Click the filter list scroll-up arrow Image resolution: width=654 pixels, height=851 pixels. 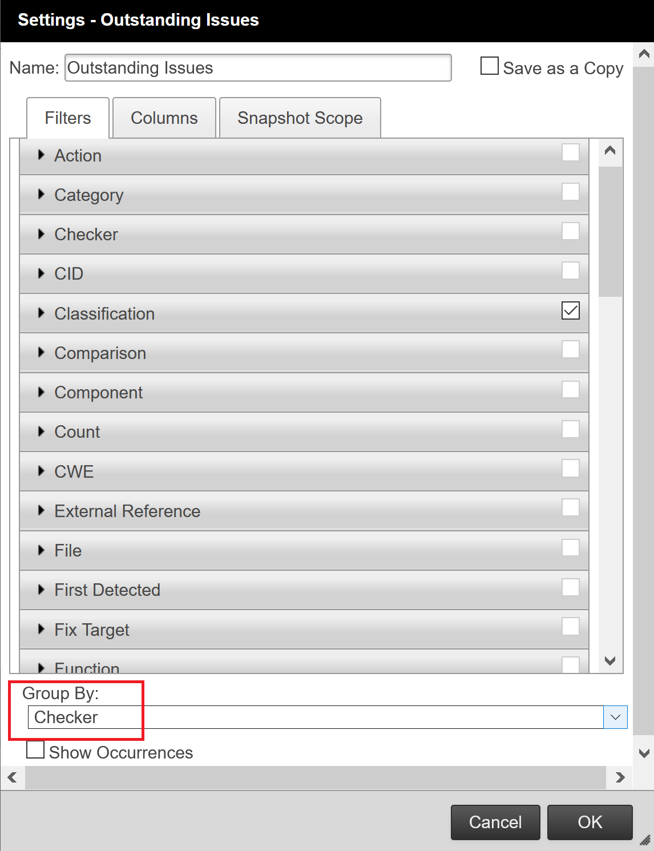(x=609, y=151)
